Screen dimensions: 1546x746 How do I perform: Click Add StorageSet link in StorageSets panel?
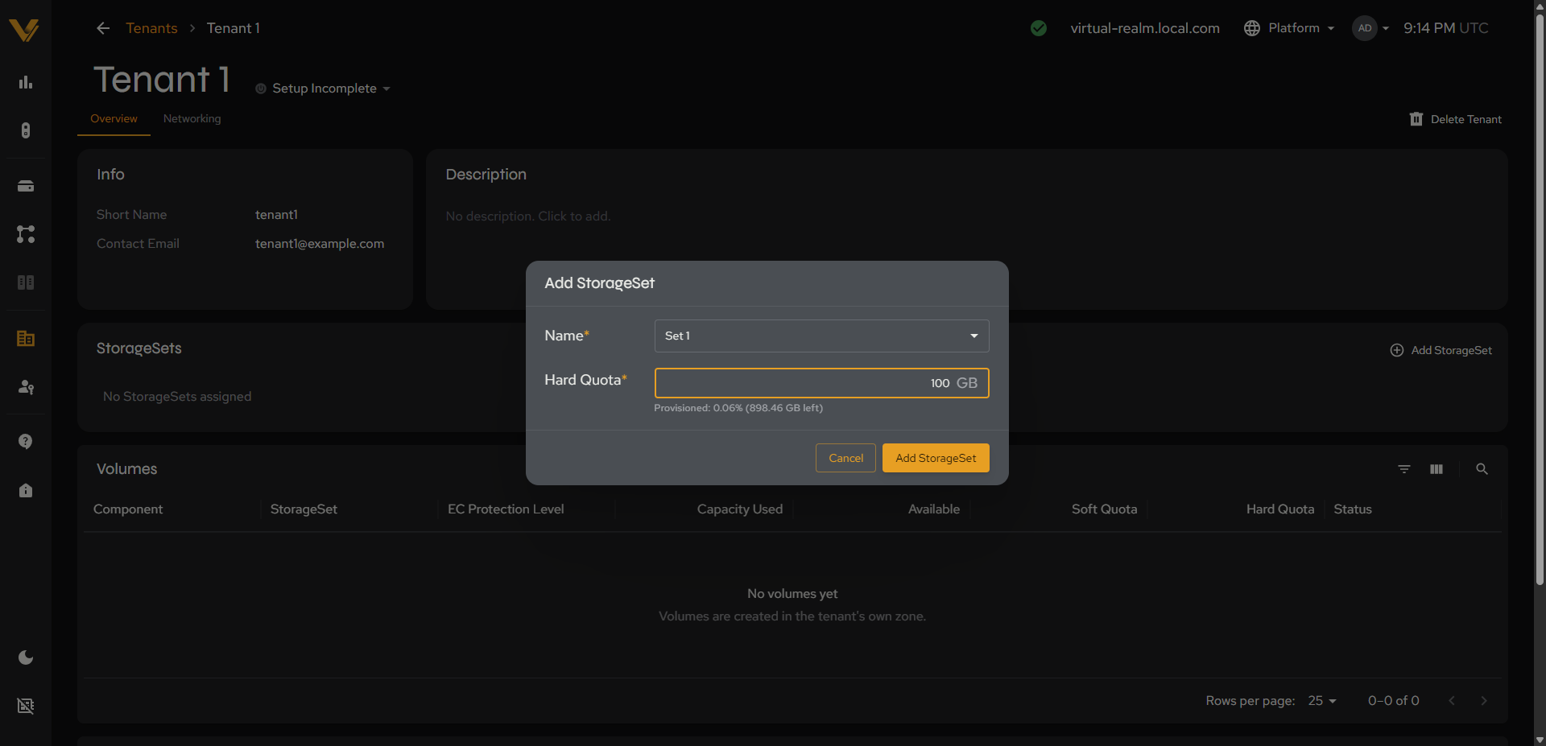pos(1441,350)
